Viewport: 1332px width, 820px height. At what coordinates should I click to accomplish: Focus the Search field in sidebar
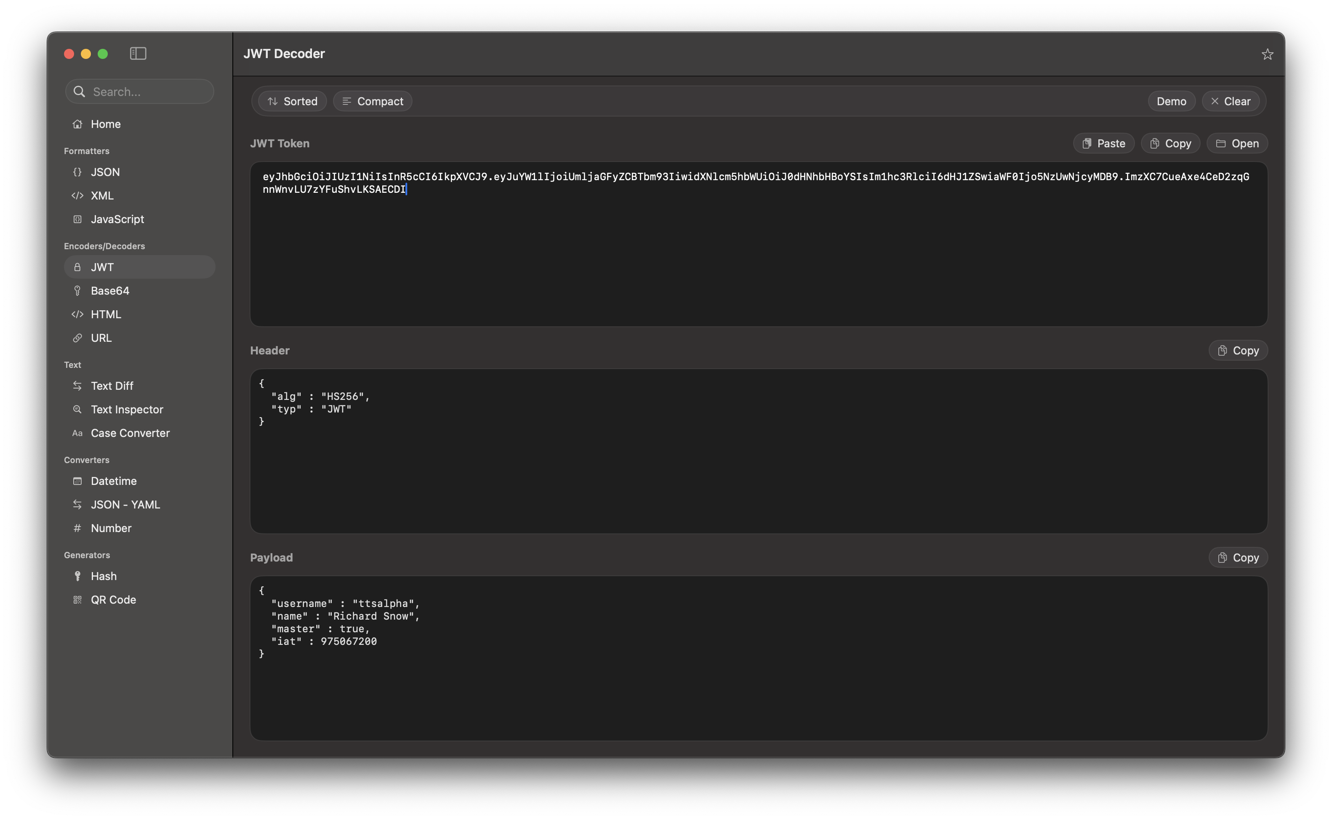tap(147, 92)
